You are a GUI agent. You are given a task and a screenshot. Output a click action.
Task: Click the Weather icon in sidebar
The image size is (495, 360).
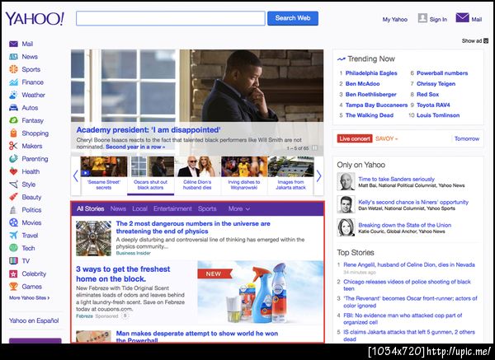(x=13, y=95)
